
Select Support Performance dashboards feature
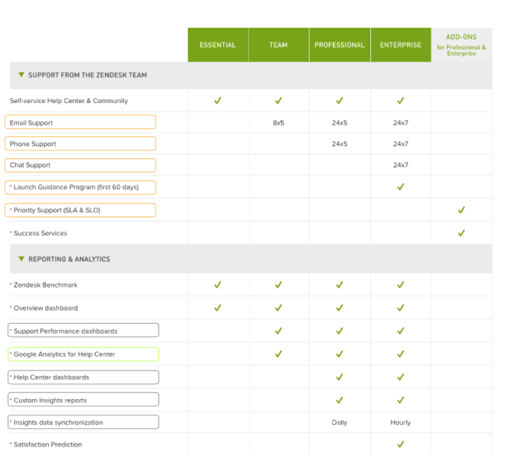pos(83,331)
